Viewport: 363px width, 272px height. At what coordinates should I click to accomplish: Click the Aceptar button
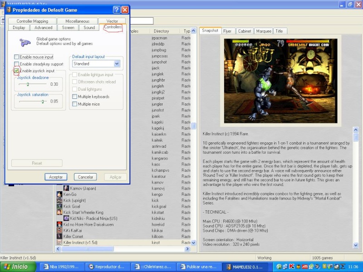[56, 177]
